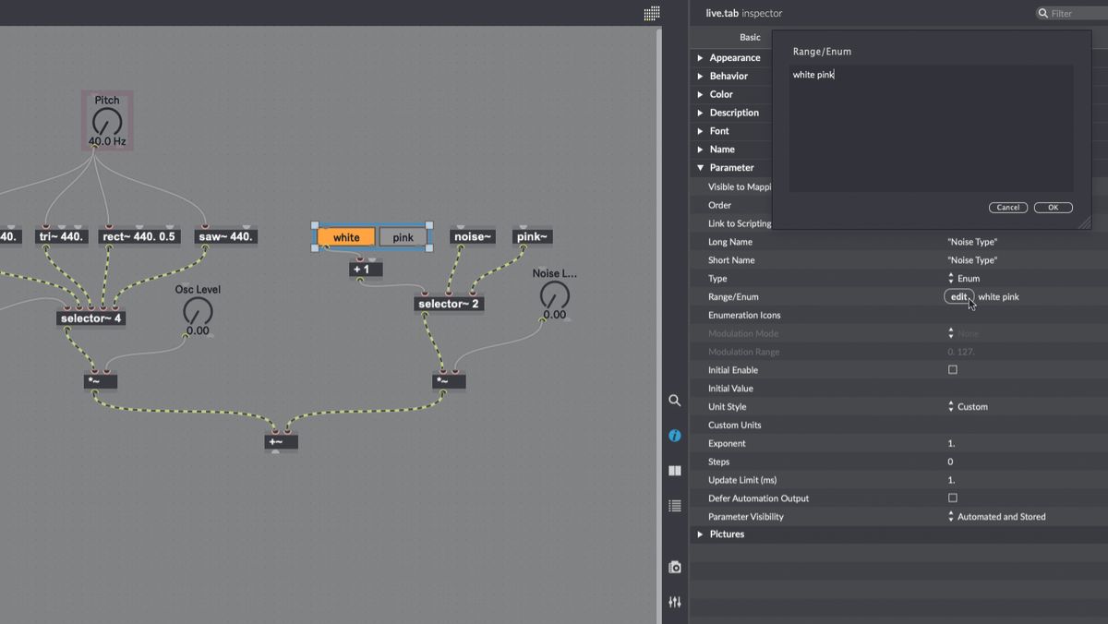Select the noise~ object

point(473,236)
